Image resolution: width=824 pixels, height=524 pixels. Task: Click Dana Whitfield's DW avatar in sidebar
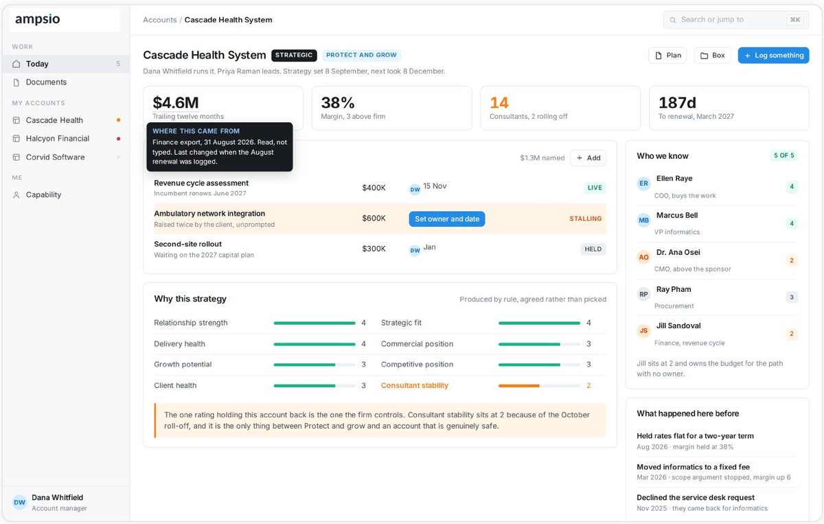19,503
